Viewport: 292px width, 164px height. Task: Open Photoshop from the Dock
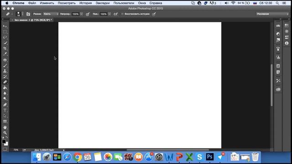(x=209, y=157)
